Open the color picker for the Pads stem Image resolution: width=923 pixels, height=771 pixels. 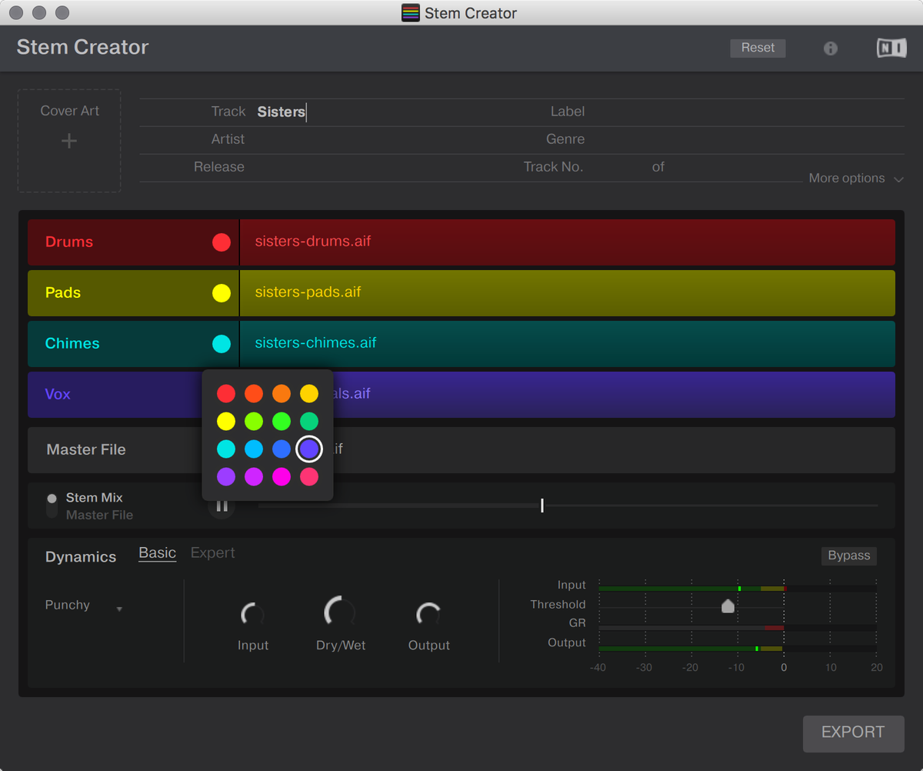pos(222,292)
